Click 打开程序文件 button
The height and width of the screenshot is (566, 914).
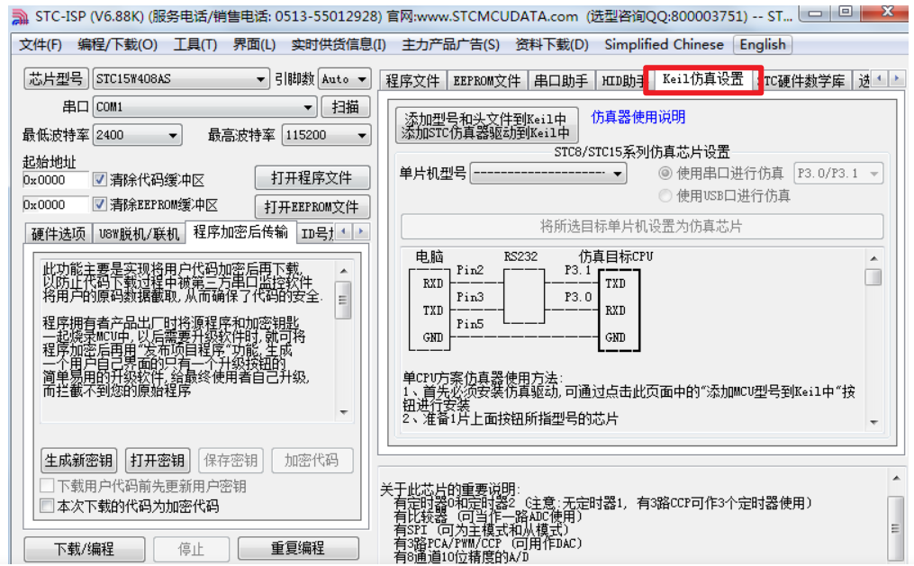(x=312, y=178)
